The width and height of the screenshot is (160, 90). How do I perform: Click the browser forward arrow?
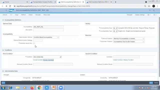tap(6, 6)
